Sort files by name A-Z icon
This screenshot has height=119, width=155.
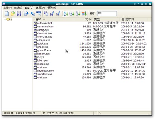(66, 14)
